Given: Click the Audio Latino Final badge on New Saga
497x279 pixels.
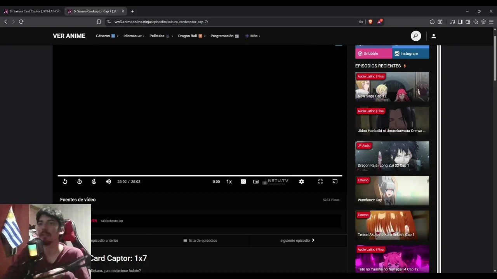Looking at the screenshot, I should point(371,76).
